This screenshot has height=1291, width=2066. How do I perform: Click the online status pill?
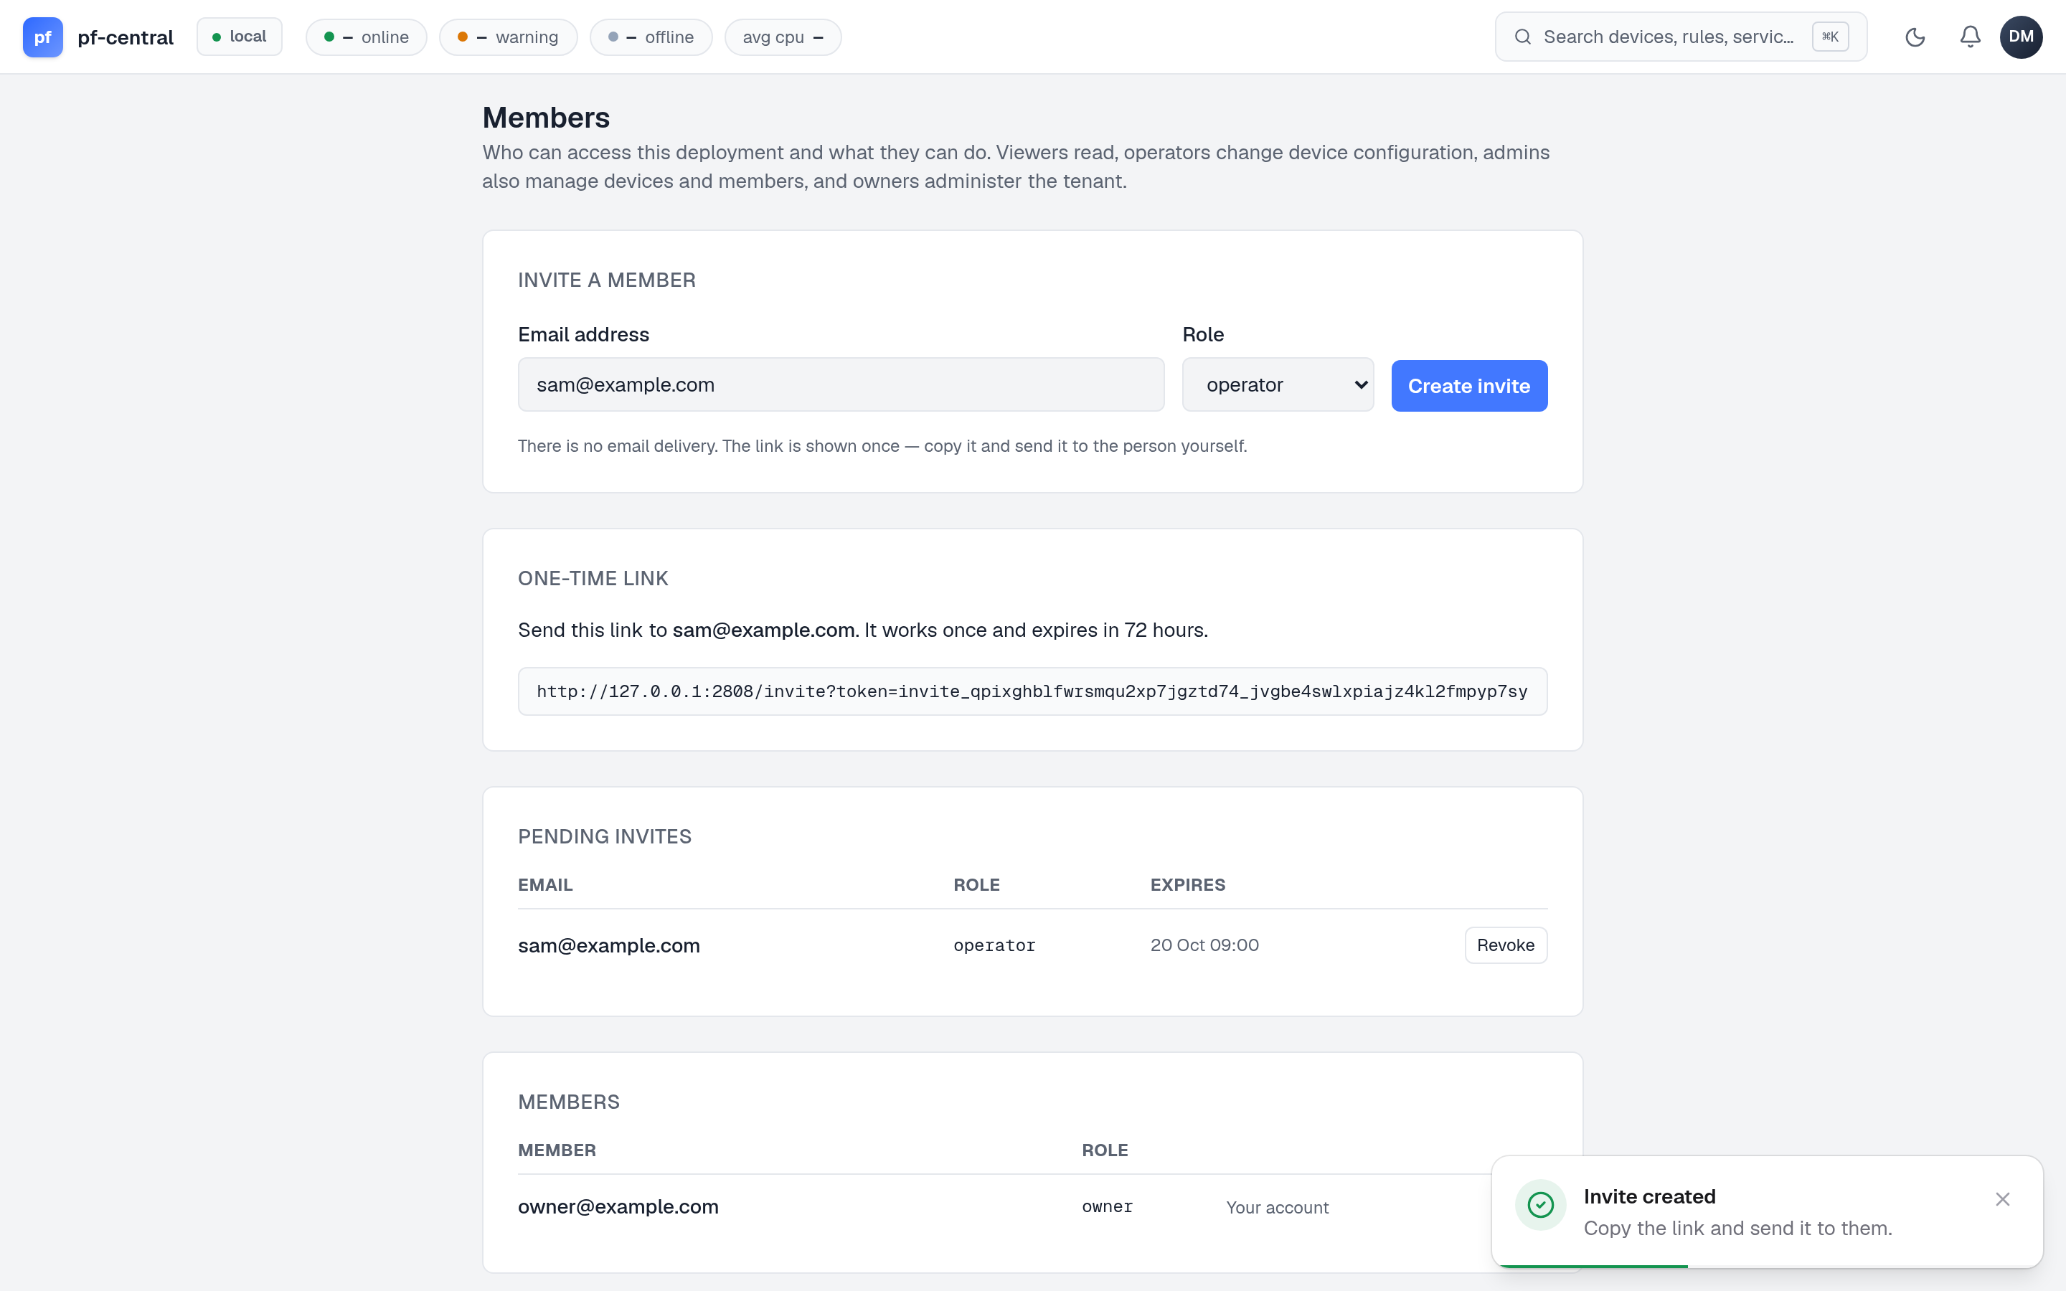pos(367,37)
